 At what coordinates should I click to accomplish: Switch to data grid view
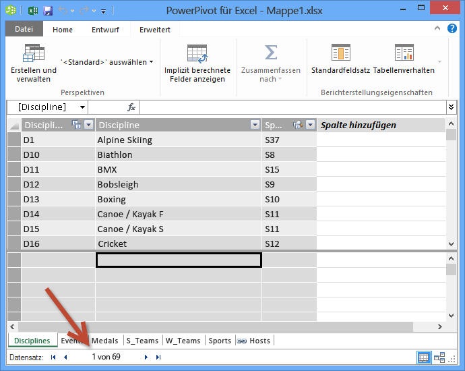(423, 358)
